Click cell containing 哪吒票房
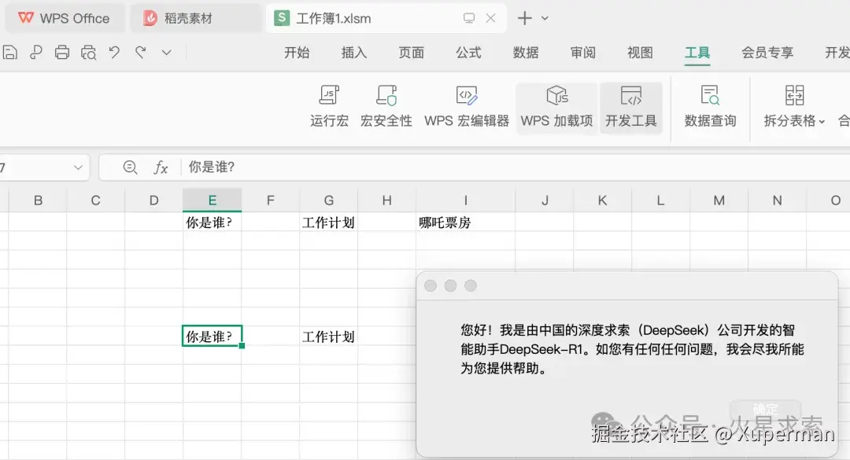The width and height of the screenshot is (850, 460). click(466, 223)
